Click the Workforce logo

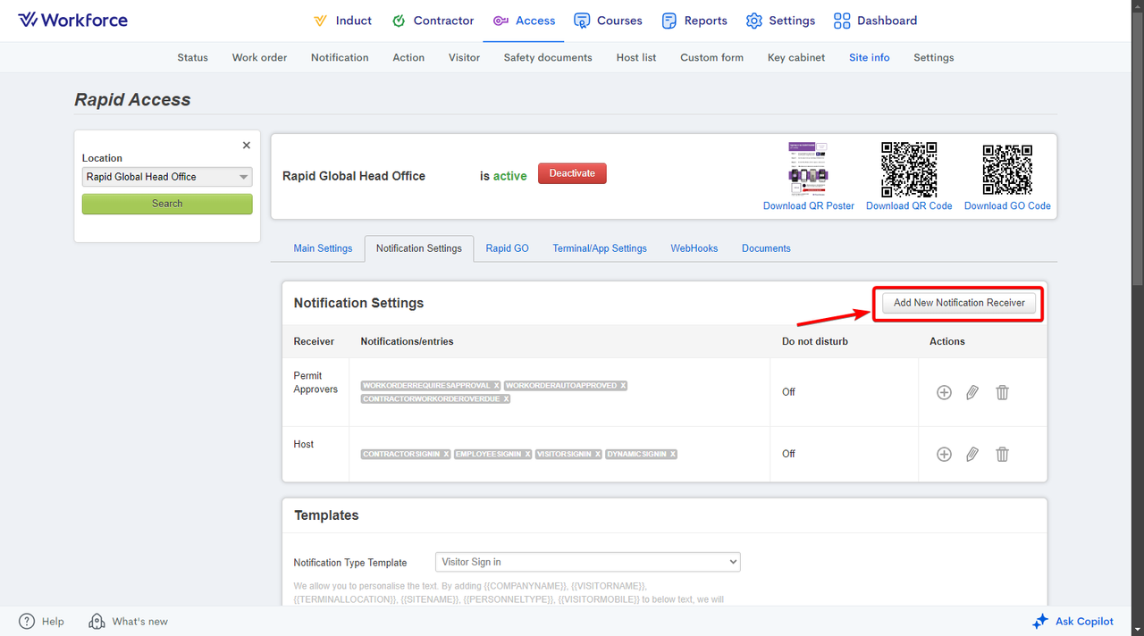(73, 20)
